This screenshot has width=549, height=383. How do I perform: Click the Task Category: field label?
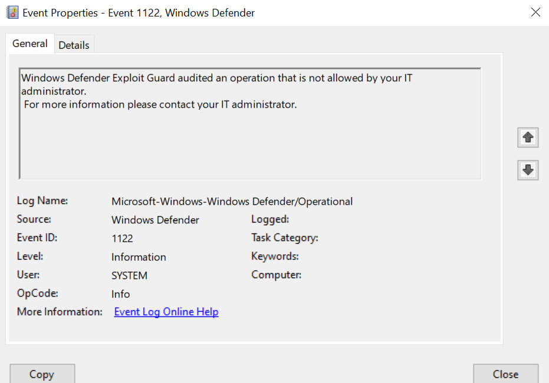coord(285,238)
